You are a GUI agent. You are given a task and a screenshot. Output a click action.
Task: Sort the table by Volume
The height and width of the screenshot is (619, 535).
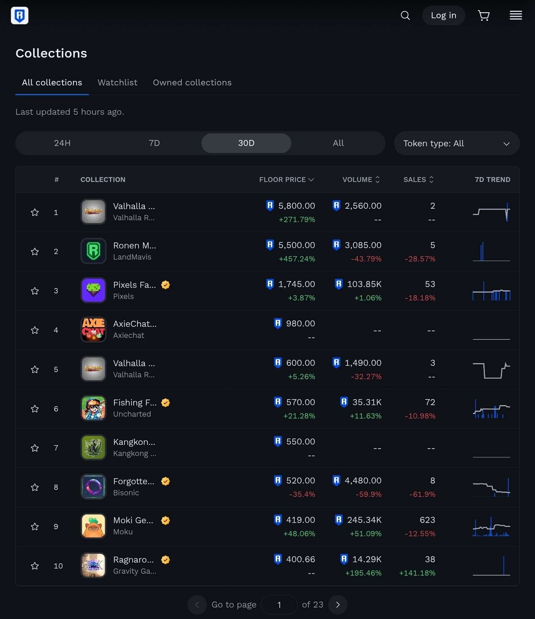click(x=361, y=180)
